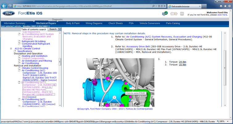
Task: Click the greyed module icon beside Welcome text
Action: tap(182, 14)
